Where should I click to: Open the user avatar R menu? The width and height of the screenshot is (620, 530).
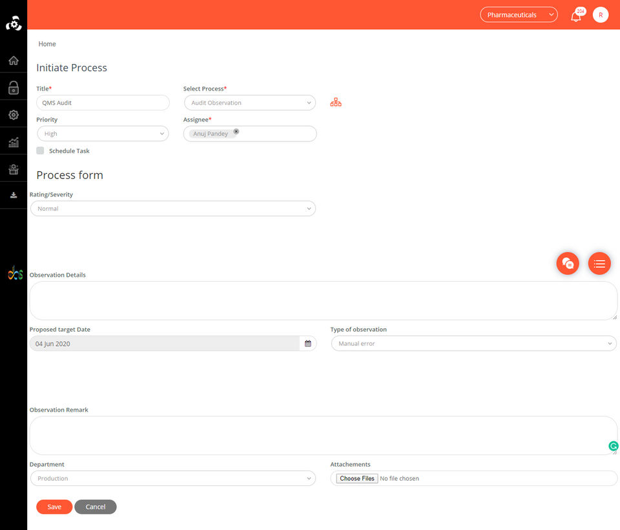(x=600, y=15)
